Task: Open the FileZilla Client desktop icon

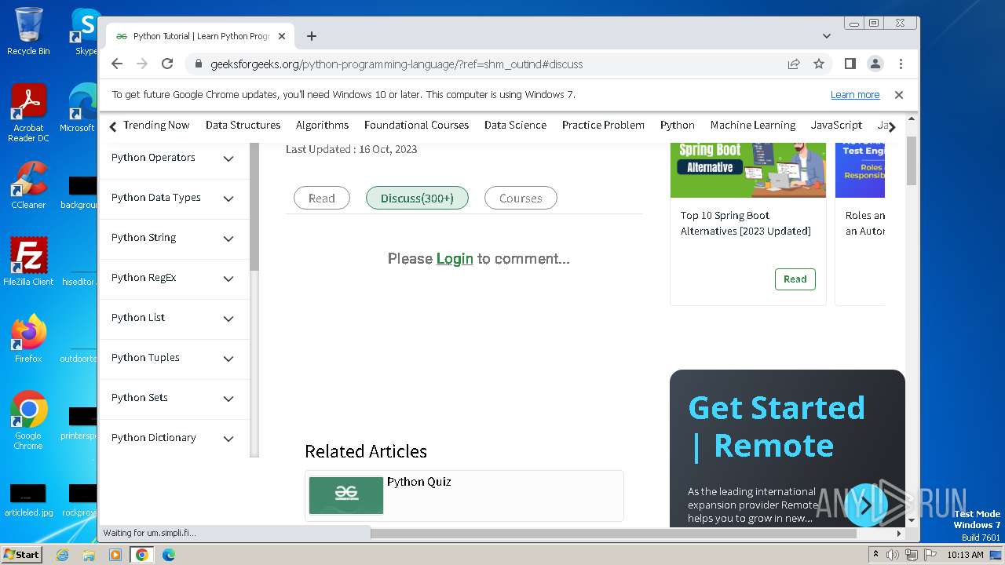Action: [28, 261]
